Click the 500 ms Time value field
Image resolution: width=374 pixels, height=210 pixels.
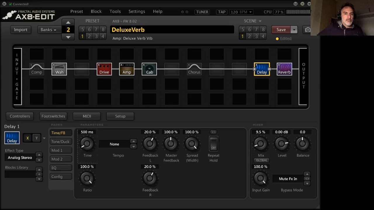coord(87,132)
